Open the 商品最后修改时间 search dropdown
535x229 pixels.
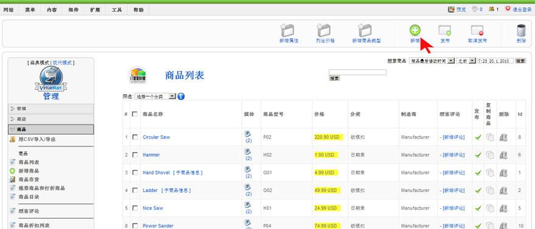coord(432,61)
